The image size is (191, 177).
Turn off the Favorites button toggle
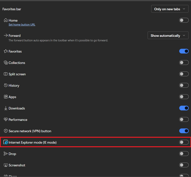coord(184,51)
